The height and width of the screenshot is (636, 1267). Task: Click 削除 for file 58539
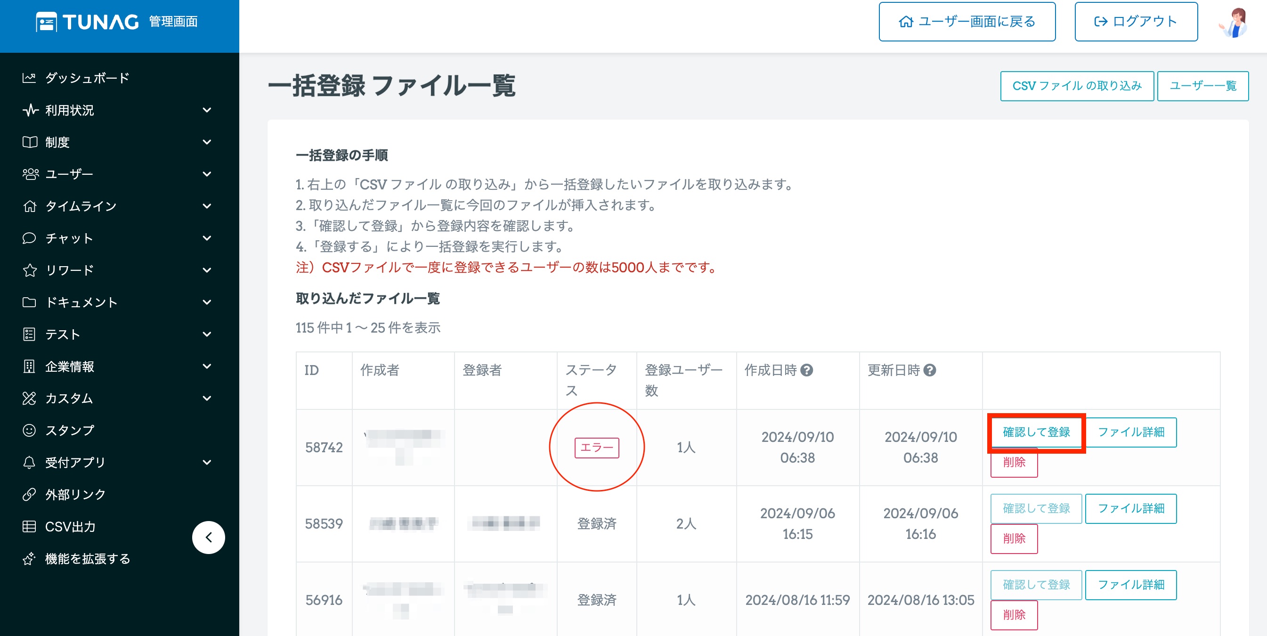click(x=1014, y=538)
